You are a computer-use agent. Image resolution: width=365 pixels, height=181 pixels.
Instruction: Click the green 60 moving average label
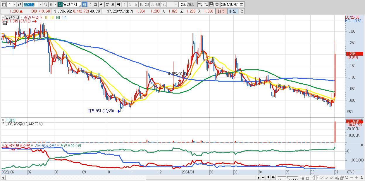pos(58,17)
